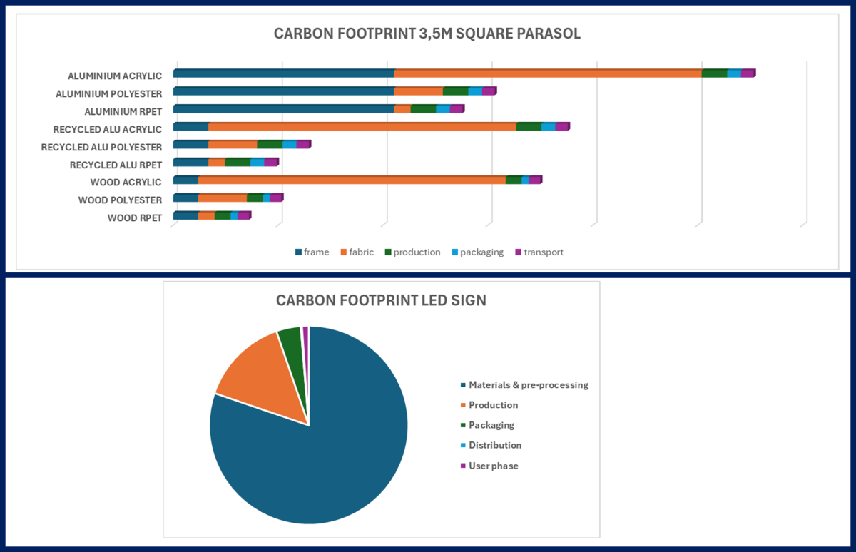The image size is (856, 552).
Task: Click the green 'production' legend marker
Action: pos(388,252)
